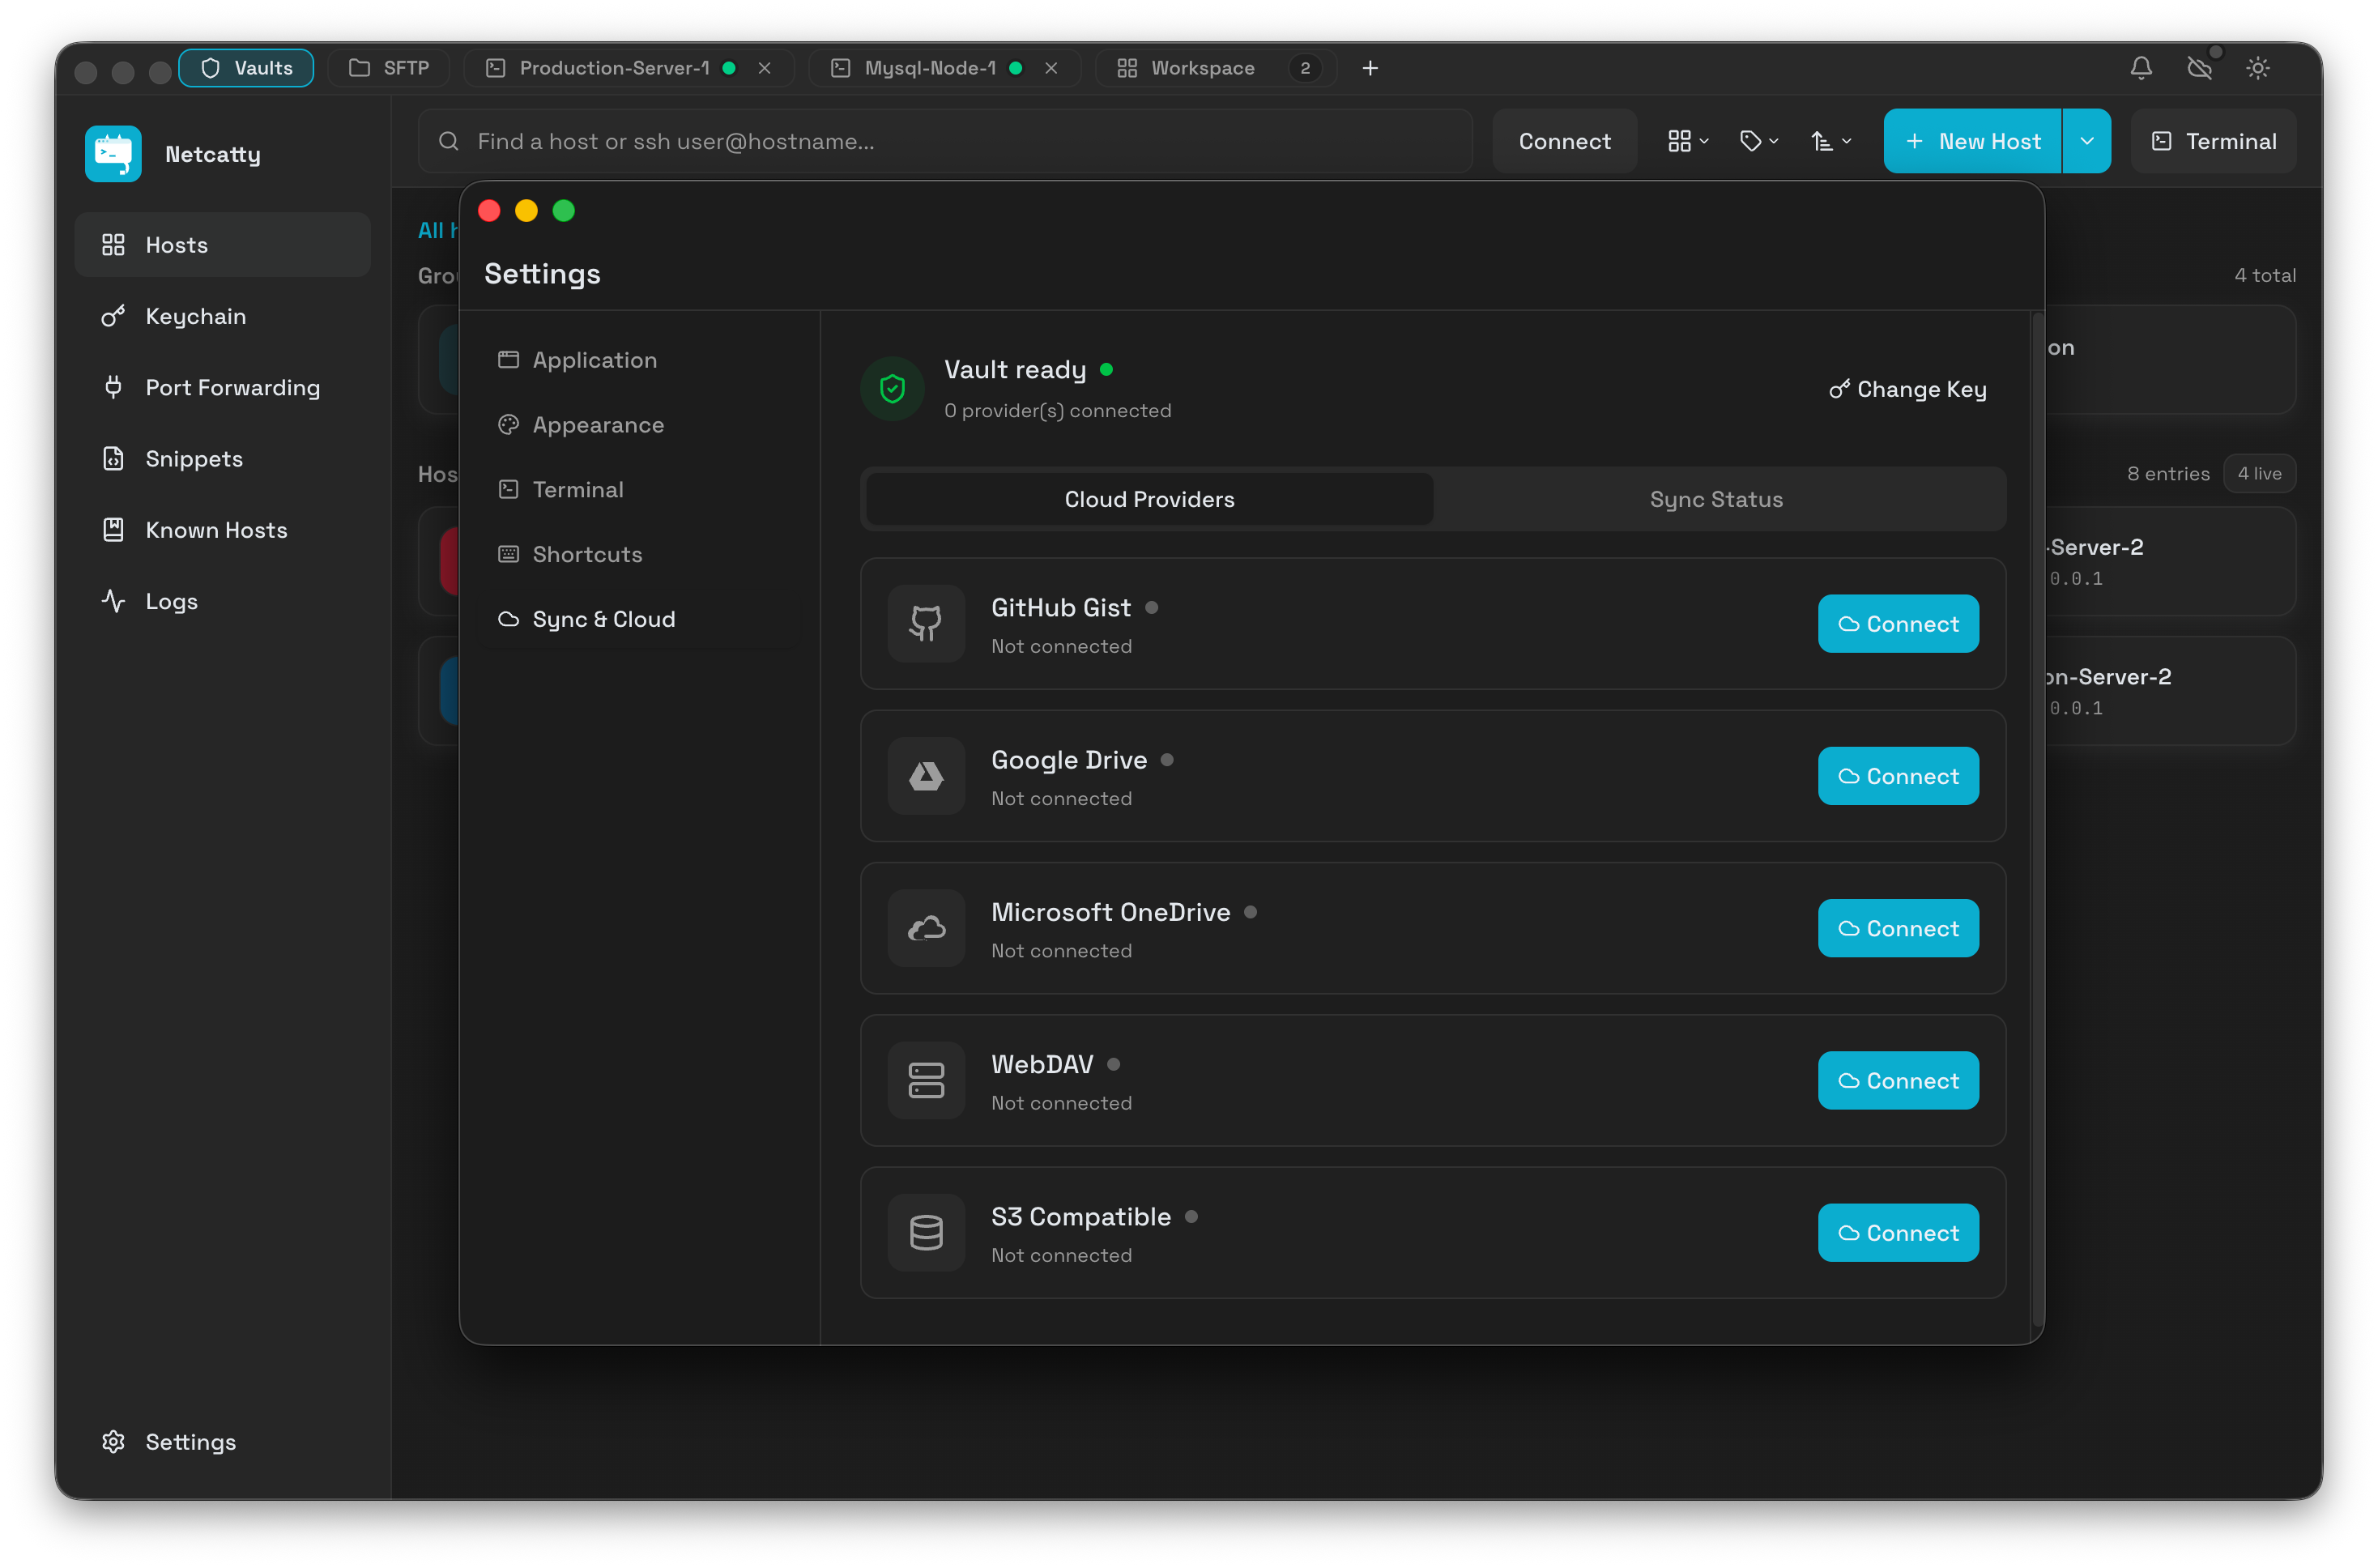Screen dimensions: 2378x1568
Task: Click the Workspace tab count badge 2
Action: pos(1304,68)
